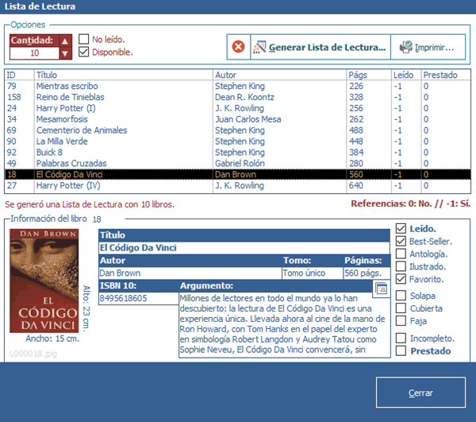Check the Solapa checkbox
The height and width of the screenshot is (422, 476).
tap(401, 296)
